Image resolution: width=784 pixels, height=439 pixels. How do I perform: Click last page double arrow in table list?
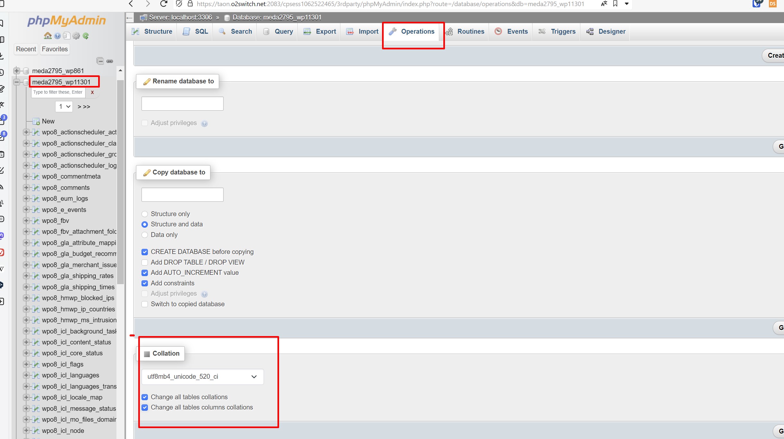[x=87, y=107]
